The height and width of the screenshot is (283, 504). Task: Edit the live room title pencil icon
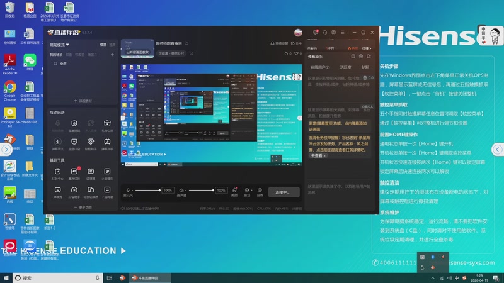(186, 43)
